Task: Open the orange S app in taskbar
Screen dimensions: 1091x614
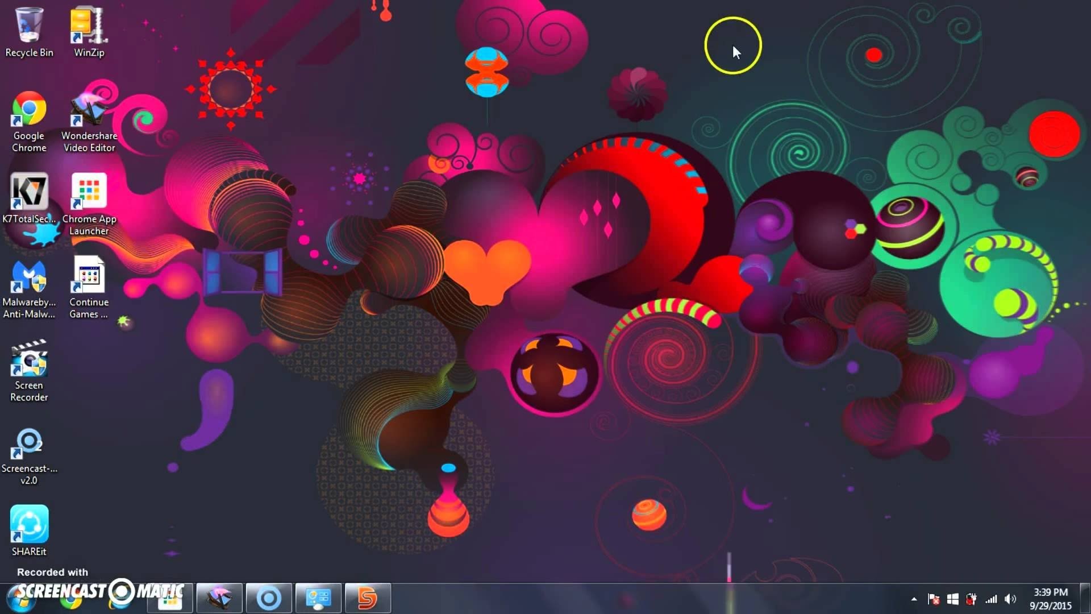Action: (368, 598)
